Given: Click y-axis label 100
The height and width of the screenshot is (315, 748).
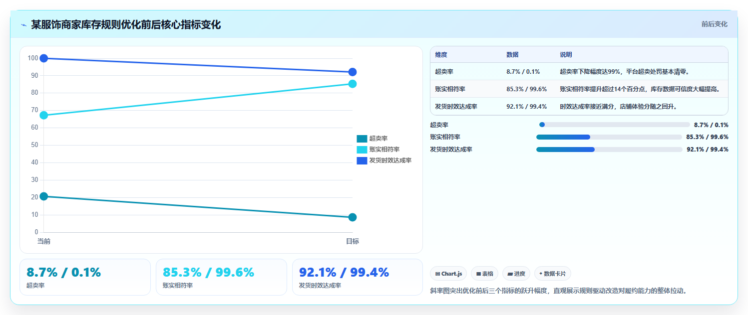Looking at the screenshot, I should [33, 58].
